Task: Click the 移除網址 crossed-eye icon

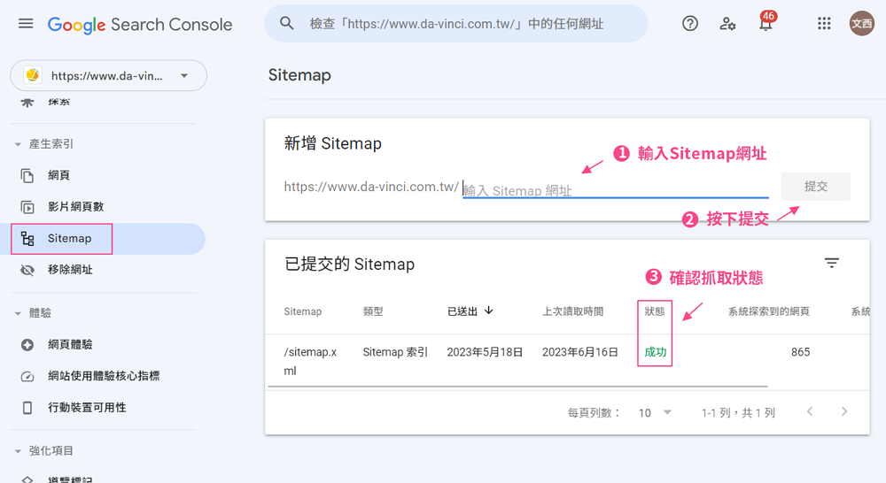Action: [x=27, y=271]
